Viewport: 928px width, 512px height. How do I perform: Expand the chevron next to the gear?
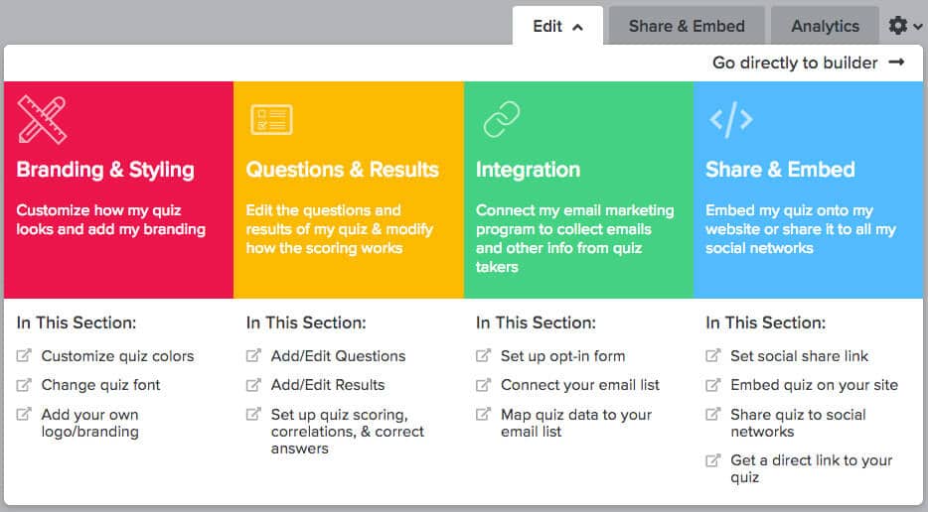click(x=917, y=27)
